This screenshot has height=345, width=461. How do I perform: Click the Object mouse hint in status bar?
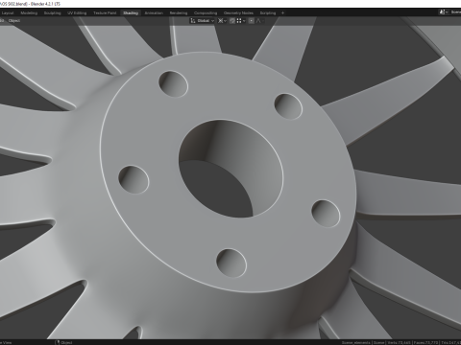point(64,342)
